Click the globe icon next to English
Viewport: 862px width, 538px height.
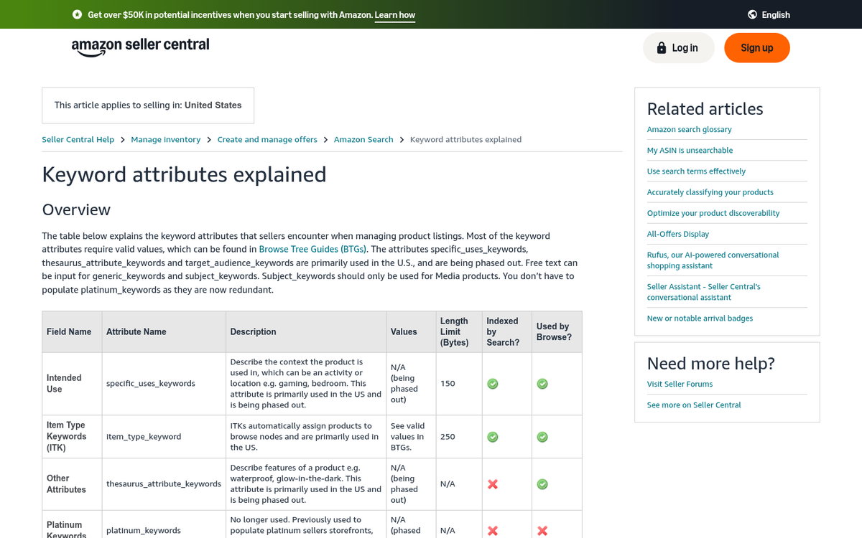pyautogui.click(x=751, y=14)
